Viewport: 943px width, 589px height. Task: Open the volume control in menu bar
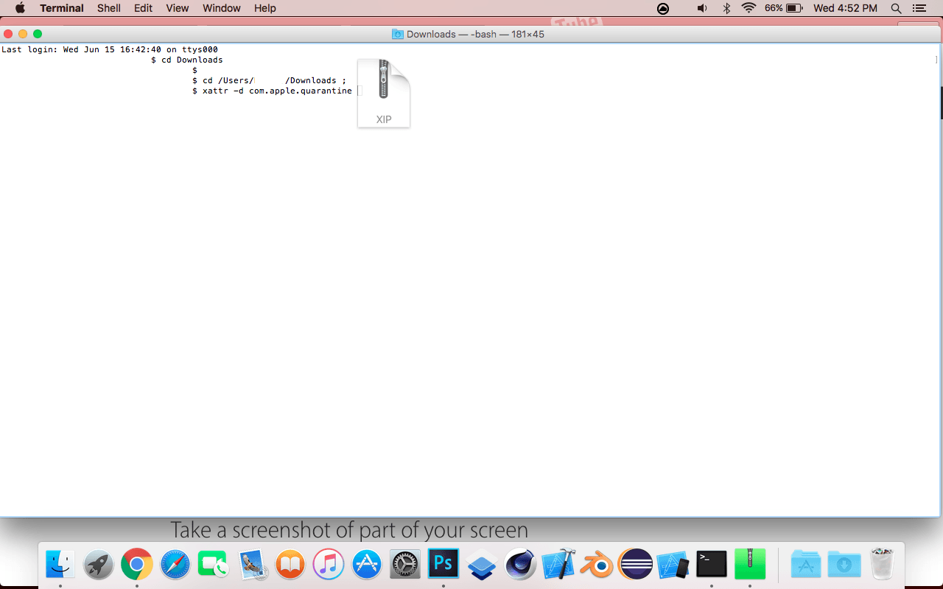tap(702, 8)
